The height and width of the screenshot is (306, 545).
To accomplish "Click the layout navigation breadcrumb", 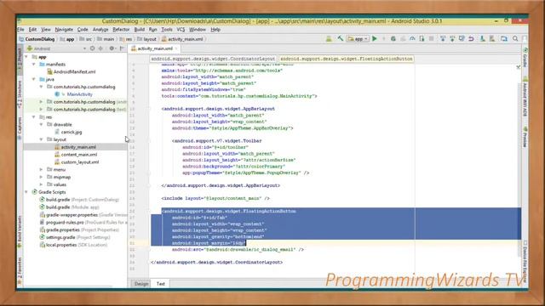I will click(x=147, y=39).
